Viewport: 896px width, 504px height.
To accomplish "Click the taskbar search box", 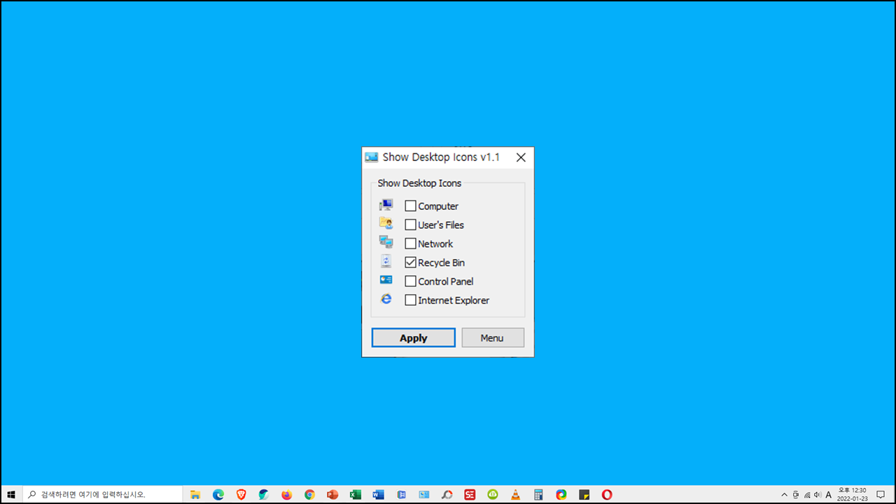I will click(x=103, y=494).
